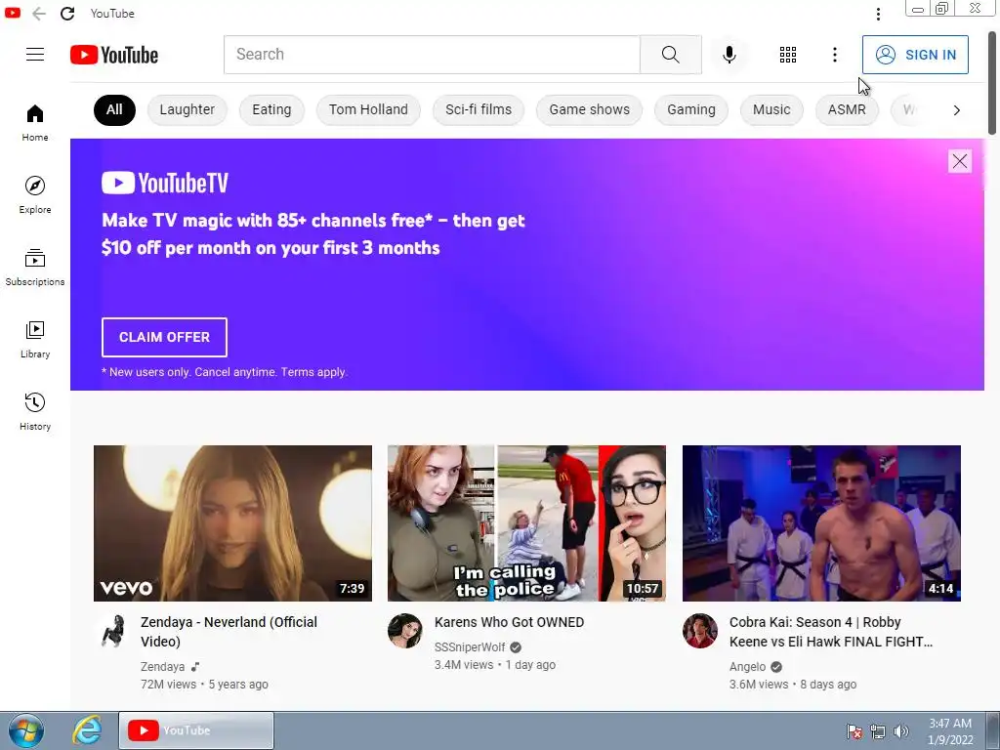
Task: Reload the page with the refresh icon
Action: (x=67, y=14)
